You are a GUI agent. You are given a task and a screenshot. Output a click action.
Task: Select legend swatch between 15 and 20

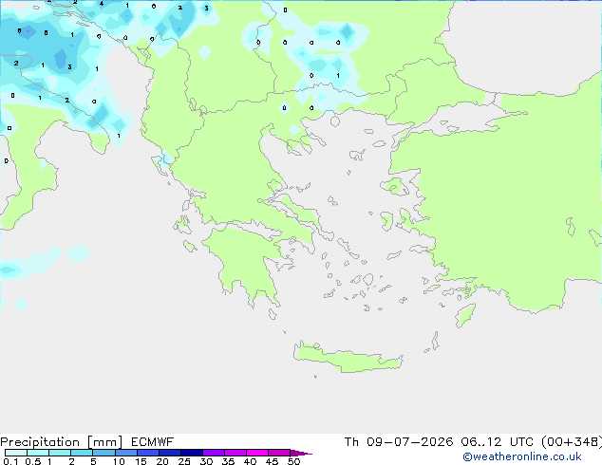[x=147, y=453]
